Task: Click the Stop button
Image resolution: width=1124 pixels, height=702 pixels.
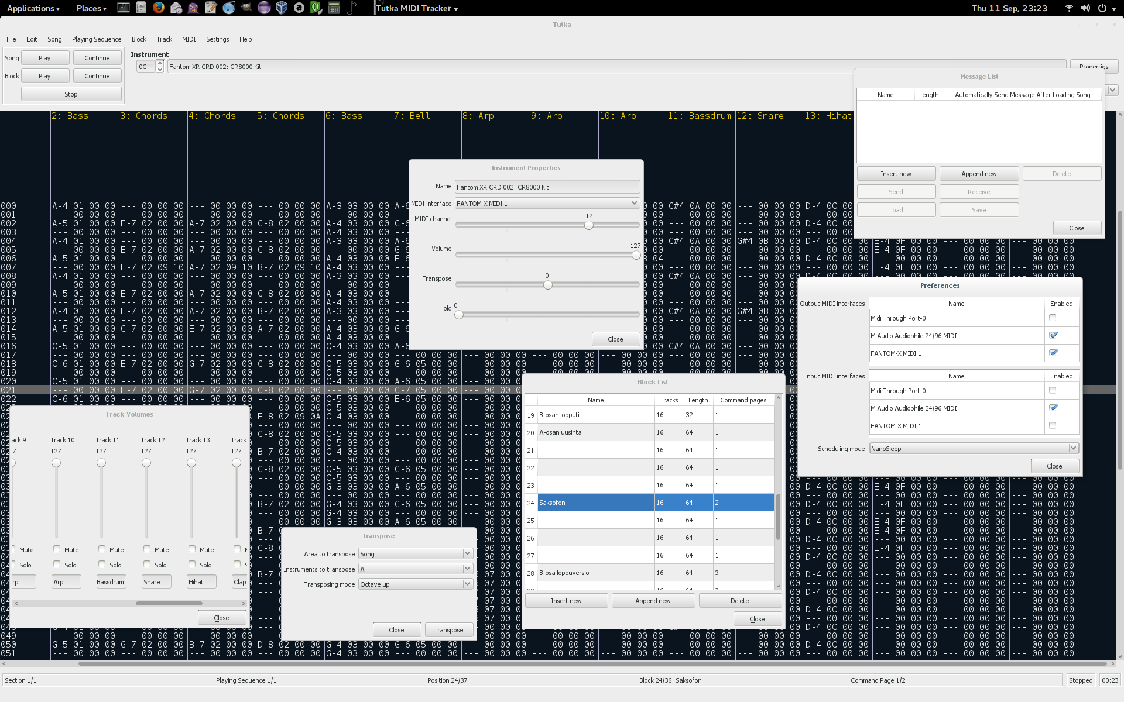Action: click(71, 94)
